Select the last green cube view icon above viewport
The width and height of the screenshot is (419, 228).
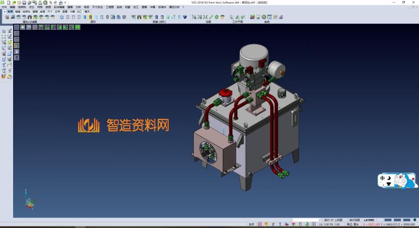(78, 27)
